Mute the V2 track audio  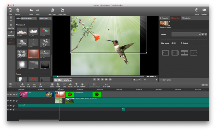[11, 95]
